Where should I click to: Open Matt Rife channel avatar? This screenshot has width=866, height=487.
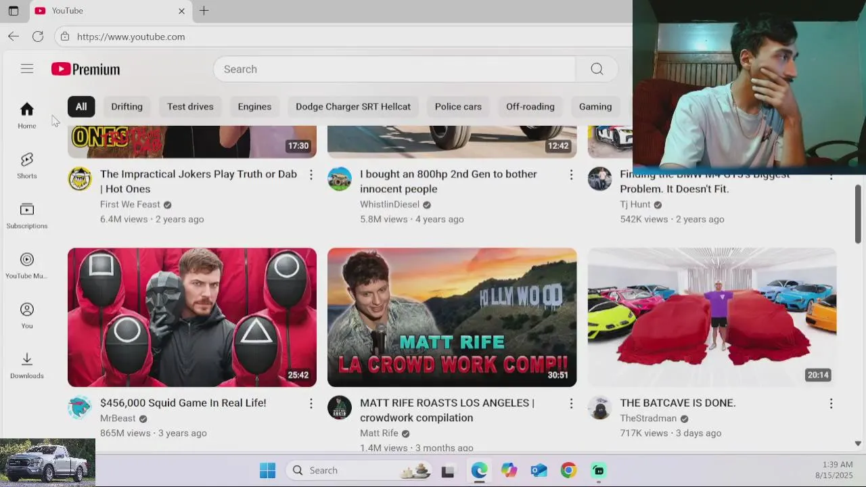[340, 407]
